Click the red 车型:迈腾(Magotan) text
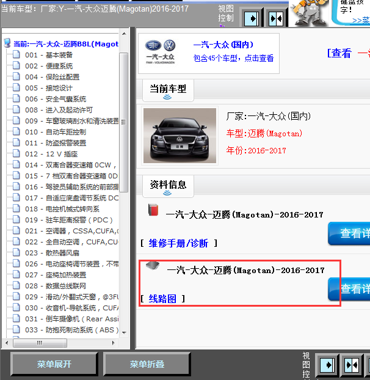Screen dimensions: 370x380 (x=264, y=134)
